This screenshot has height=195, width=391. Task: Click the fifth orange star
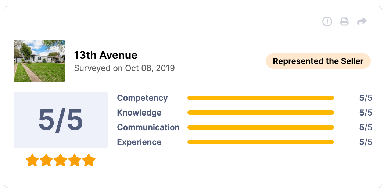(89, 160)
